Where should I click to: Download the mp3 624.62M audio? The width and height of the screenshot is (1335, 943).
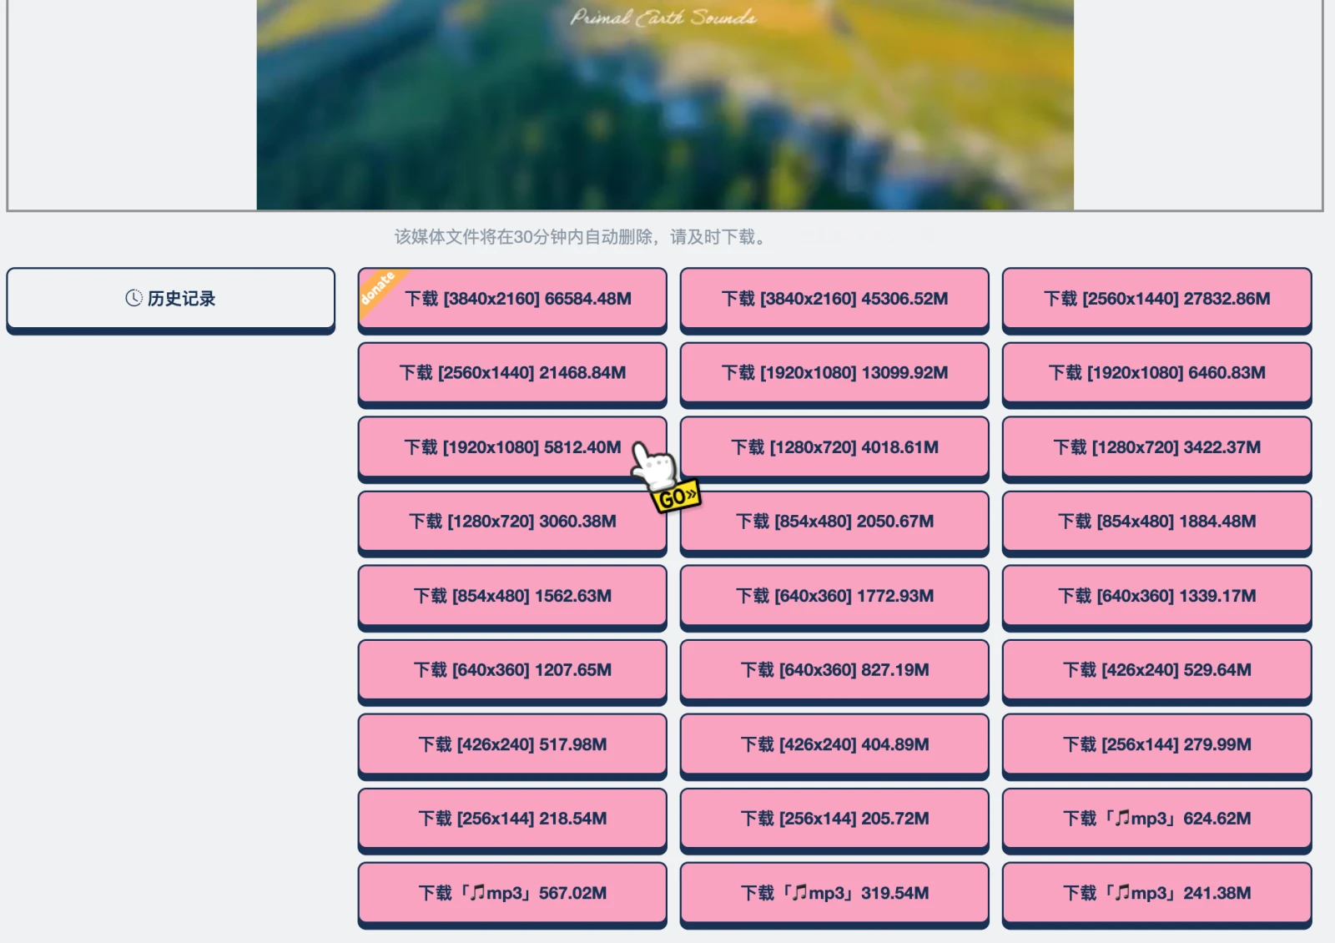click(x=1156, y=819)
